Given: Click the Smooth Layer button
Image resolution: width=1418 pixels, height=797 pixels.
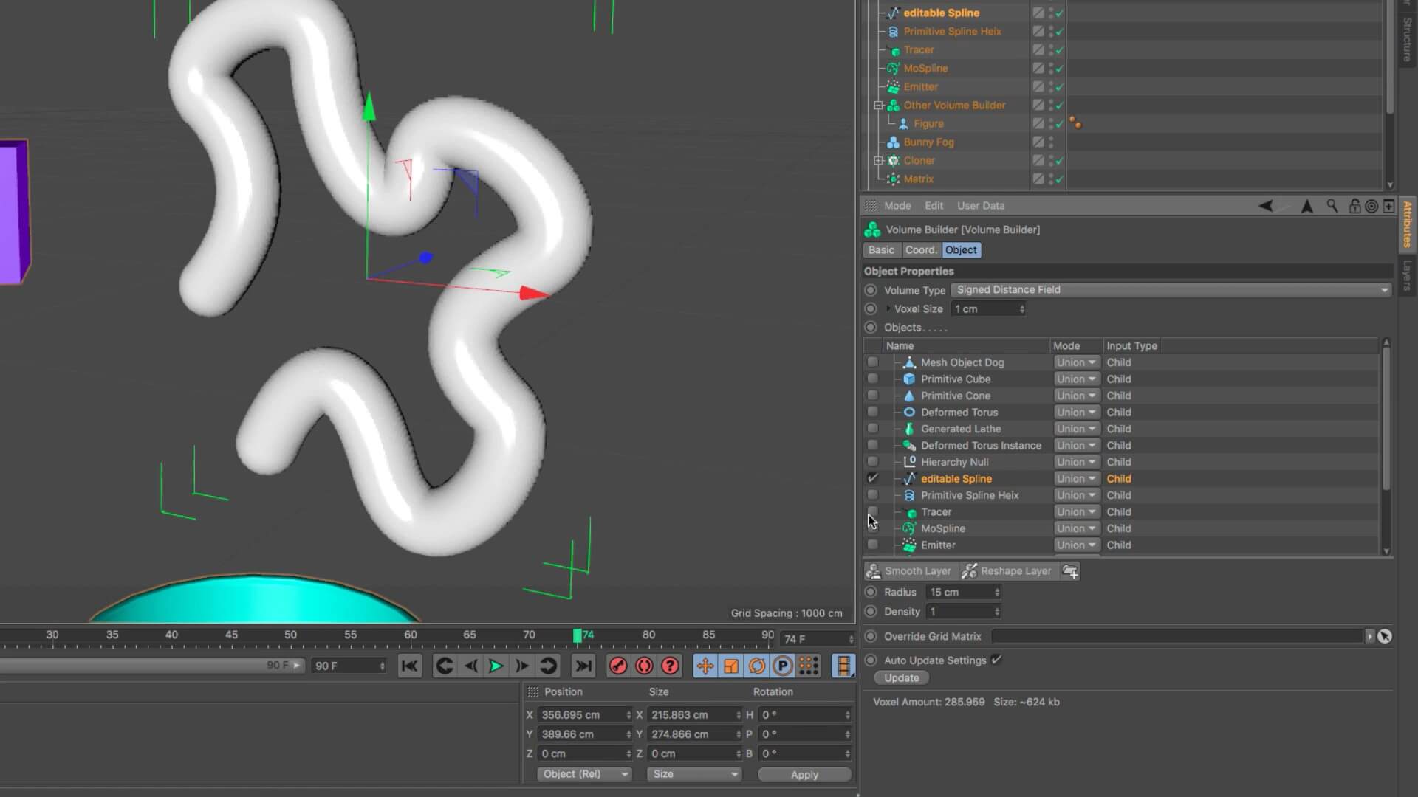Looking at the screenshot, I should 909,571.
